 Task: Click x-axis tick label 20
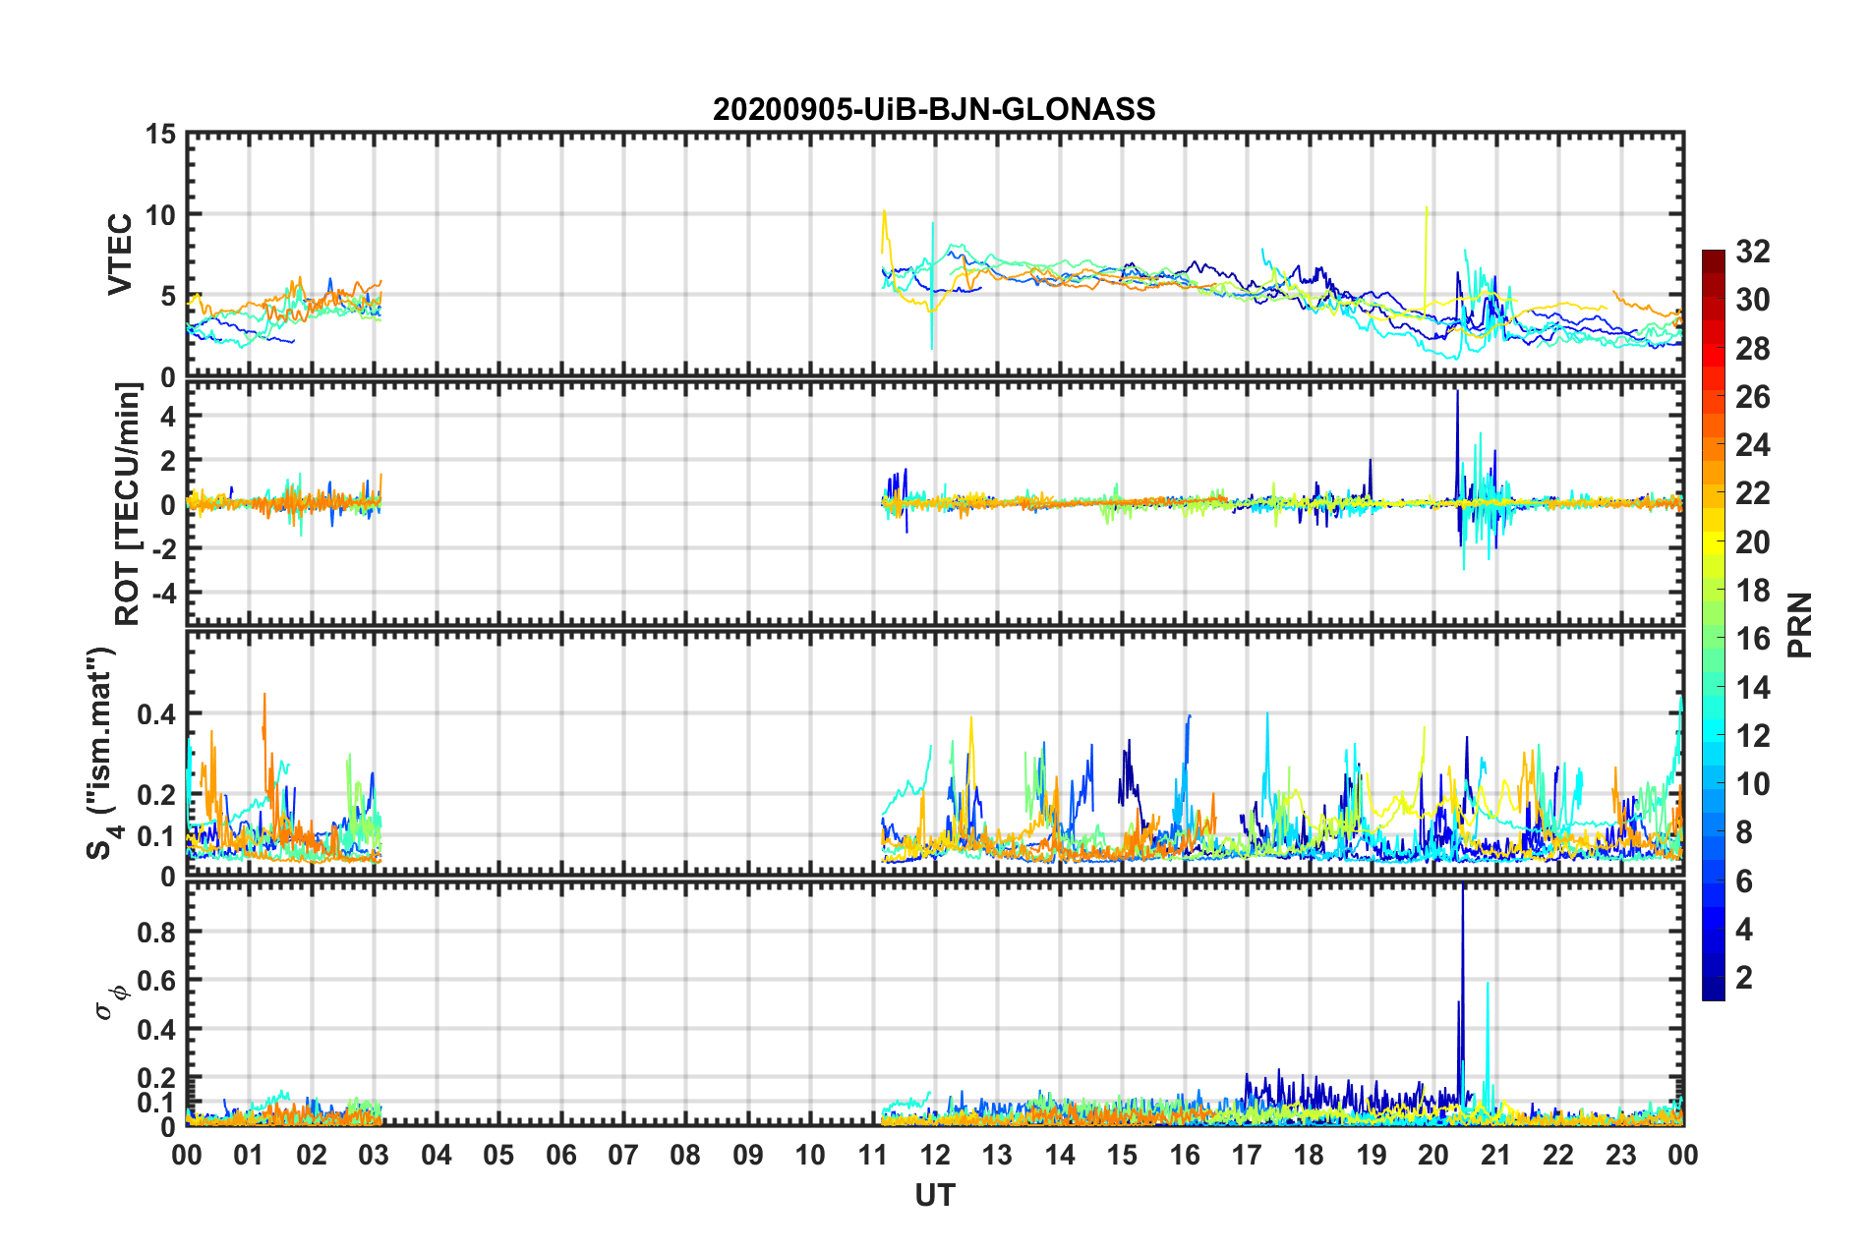[x=1433, y=1155]
